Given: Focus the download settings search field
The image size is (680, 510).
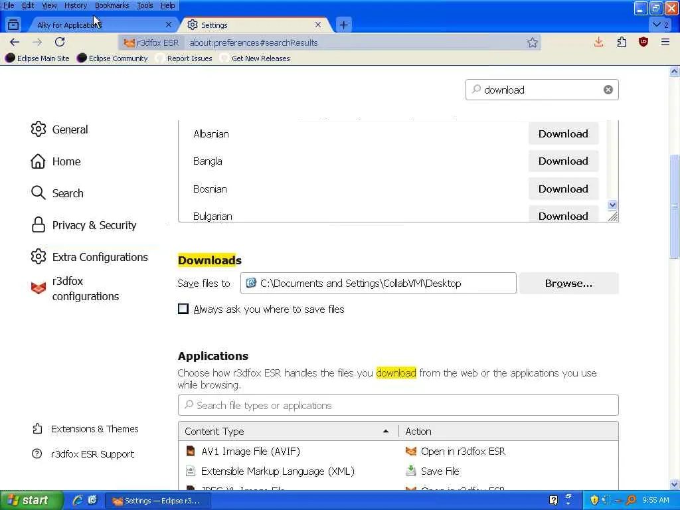Looking at the screenshot, I should [x=542, y=90].
